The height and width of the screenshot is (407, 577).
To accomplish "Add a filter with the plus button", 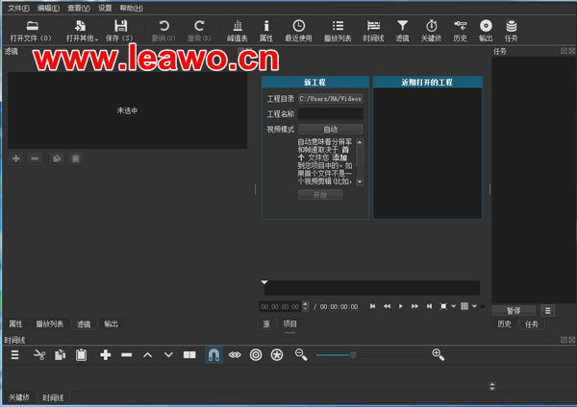I will point(16,158).
